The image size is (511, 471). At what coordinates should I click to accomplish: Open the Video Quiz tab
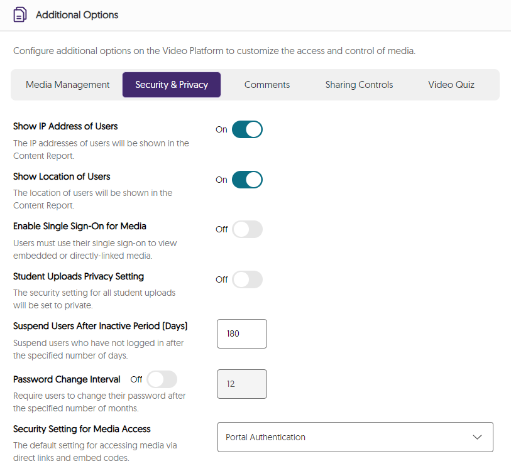coord(451,84)
